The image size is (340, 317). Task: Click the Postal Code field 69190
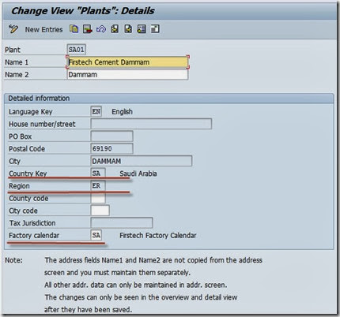pyautogui.click(x=111, y=148)
